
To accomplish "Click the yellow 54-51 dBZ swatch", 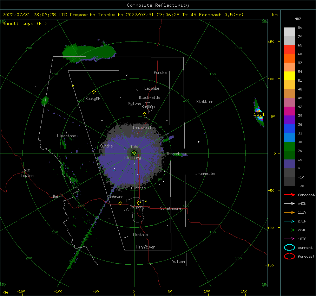I will coord(289,76).
